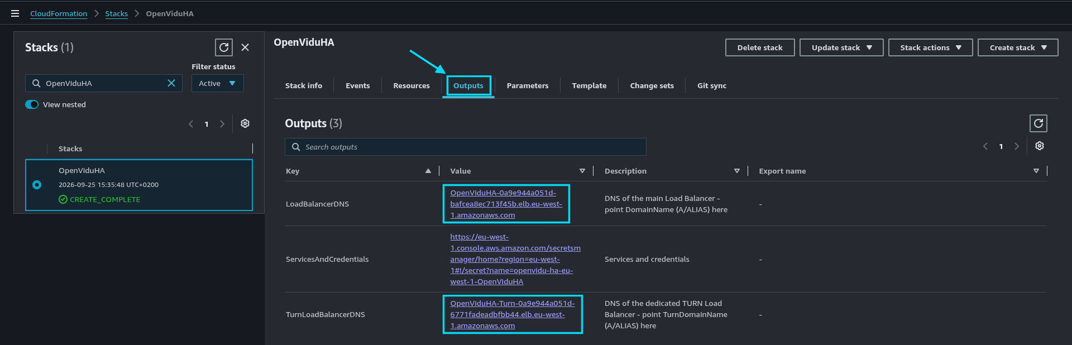Go to next page of Outputs
1072x345 pixels.
coord(1017,146)
